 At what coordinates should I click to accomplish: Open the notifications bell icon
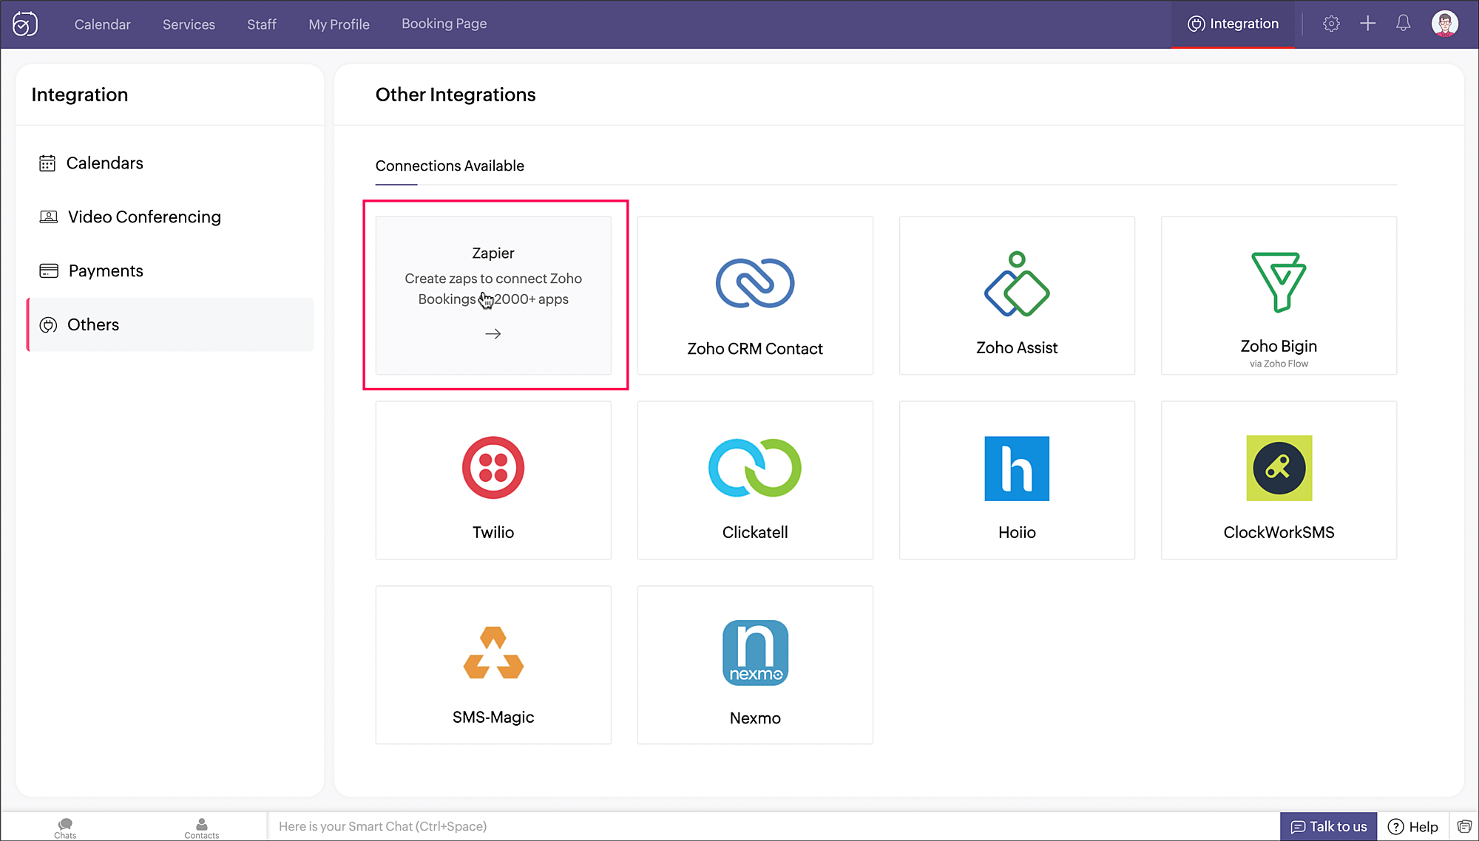point(1403,24)
